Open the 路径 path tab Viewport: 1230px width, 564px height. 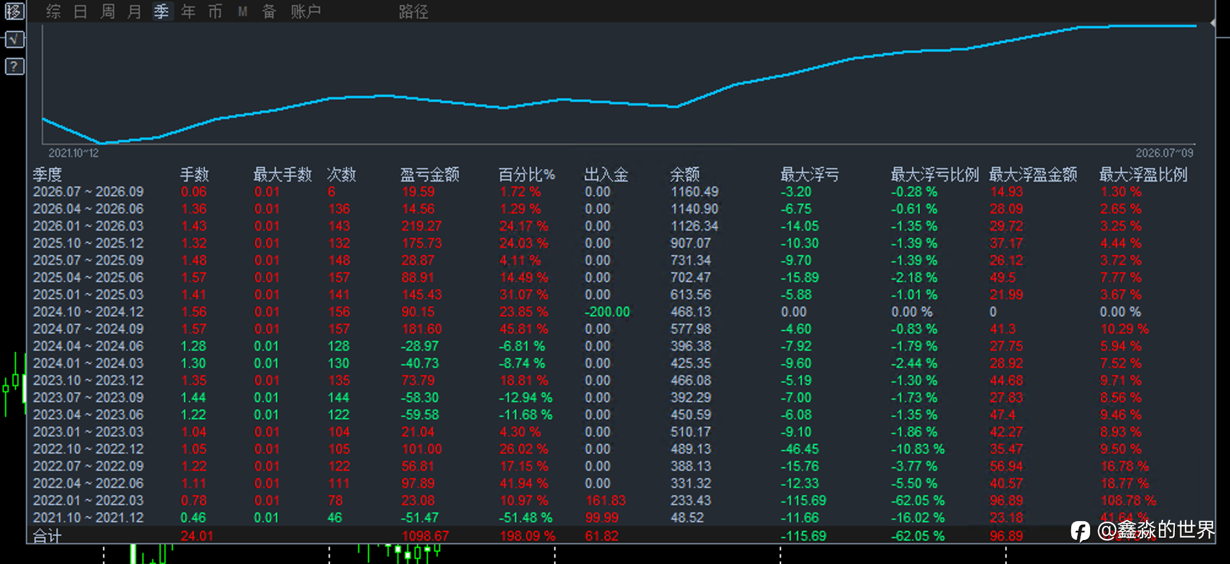click(x=414, y=11)
